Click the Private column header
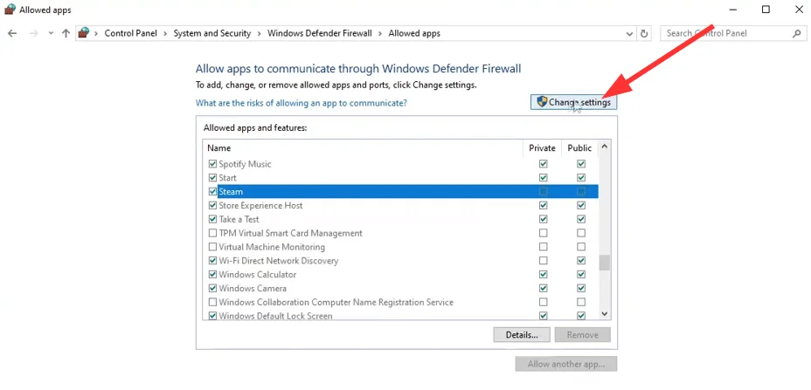811x390 pixels. click(x=542, y=147)
